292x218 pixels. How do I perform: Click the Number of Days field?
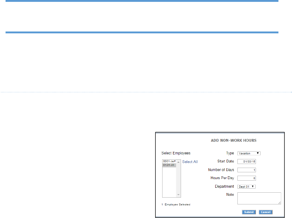click(x=247, y=170)
